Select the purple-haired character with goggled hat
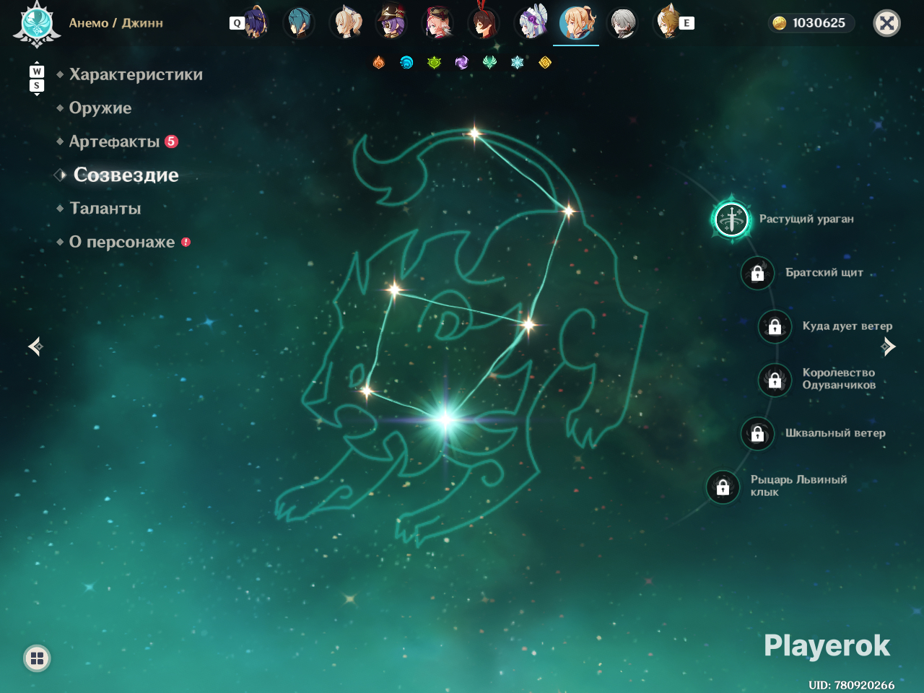Screen dimensions: 924x693 click(x=392, y=22)
